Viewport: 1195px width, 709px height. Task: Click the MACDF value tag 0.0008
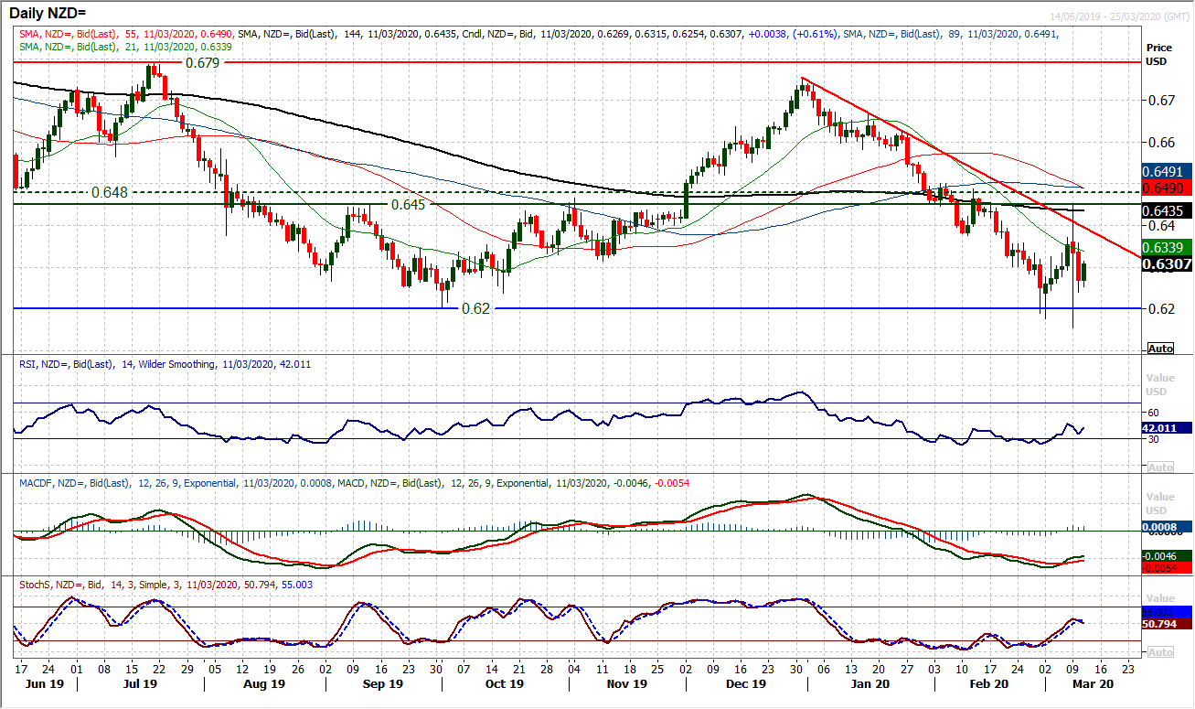1168,527
